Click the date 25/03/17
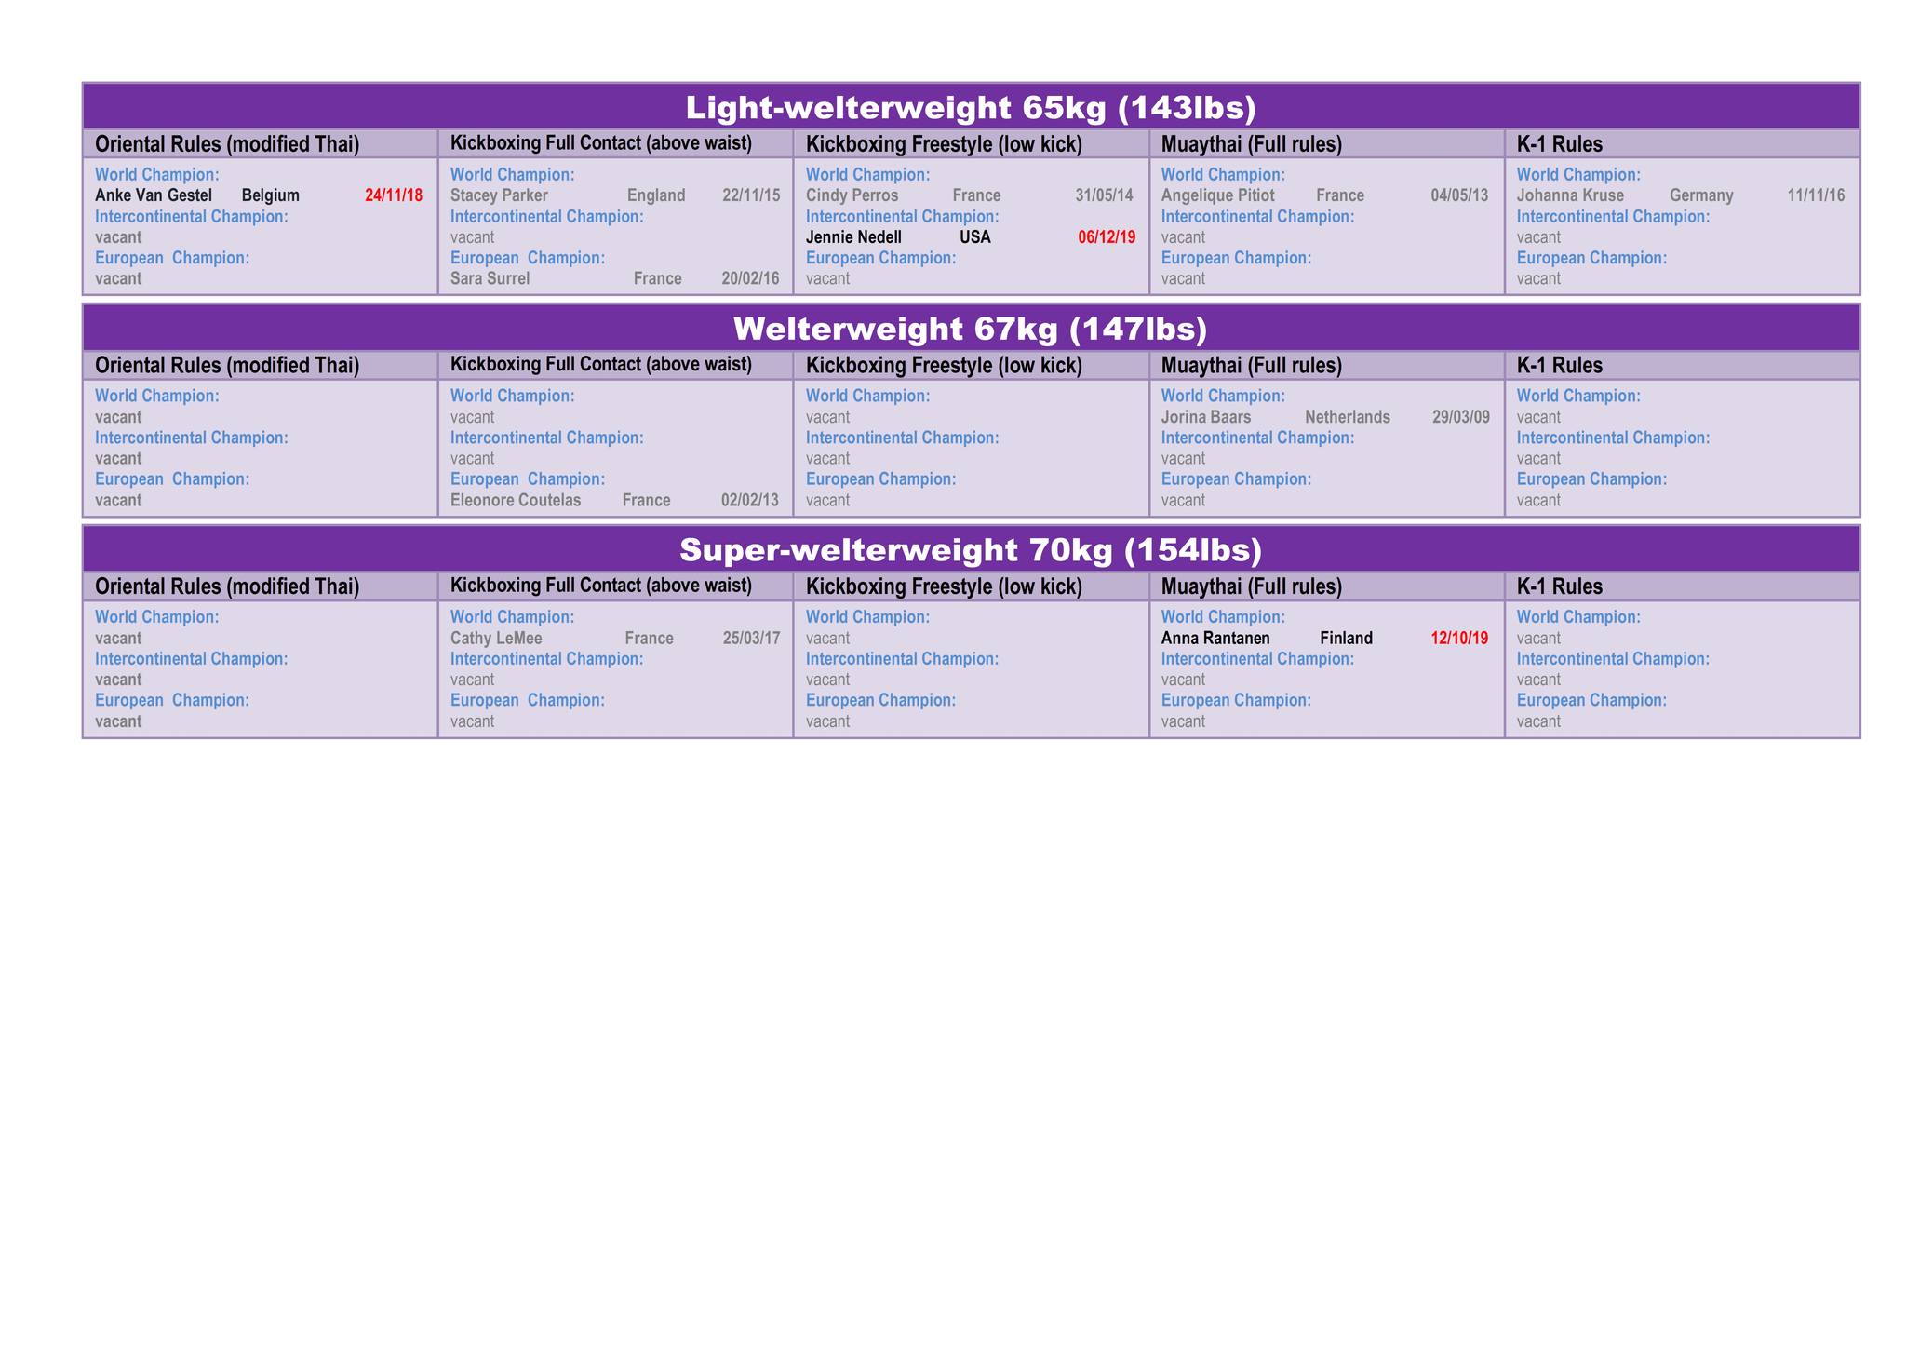Viewport: 1906px width, 1347px height. [751, 639]
